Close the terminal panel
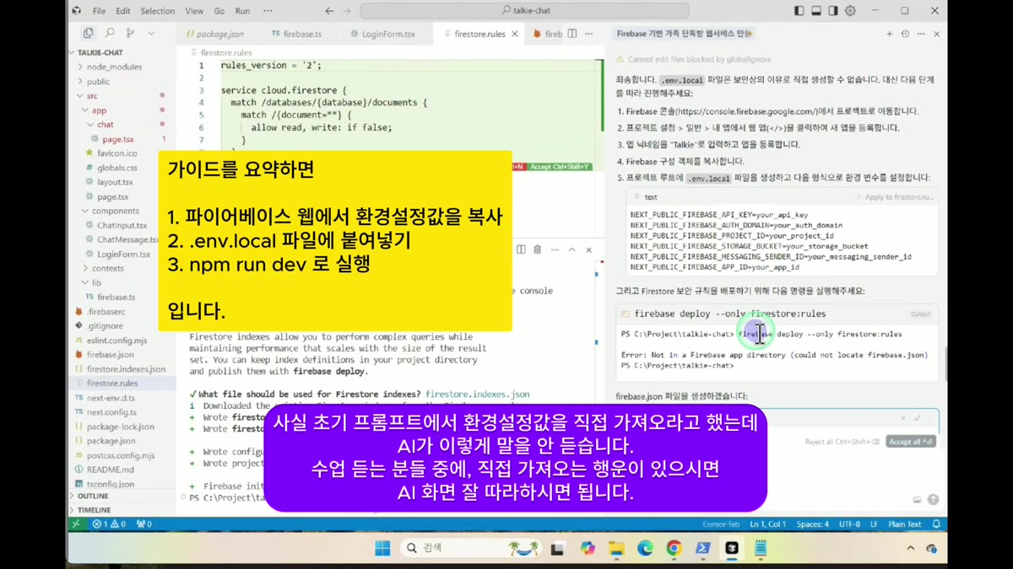This screenshot has width=1013, height=569. tap(588, 250)
